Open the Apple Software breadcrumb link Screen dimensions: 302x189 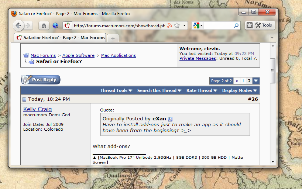pyautogui.click(x=78, y=55)
